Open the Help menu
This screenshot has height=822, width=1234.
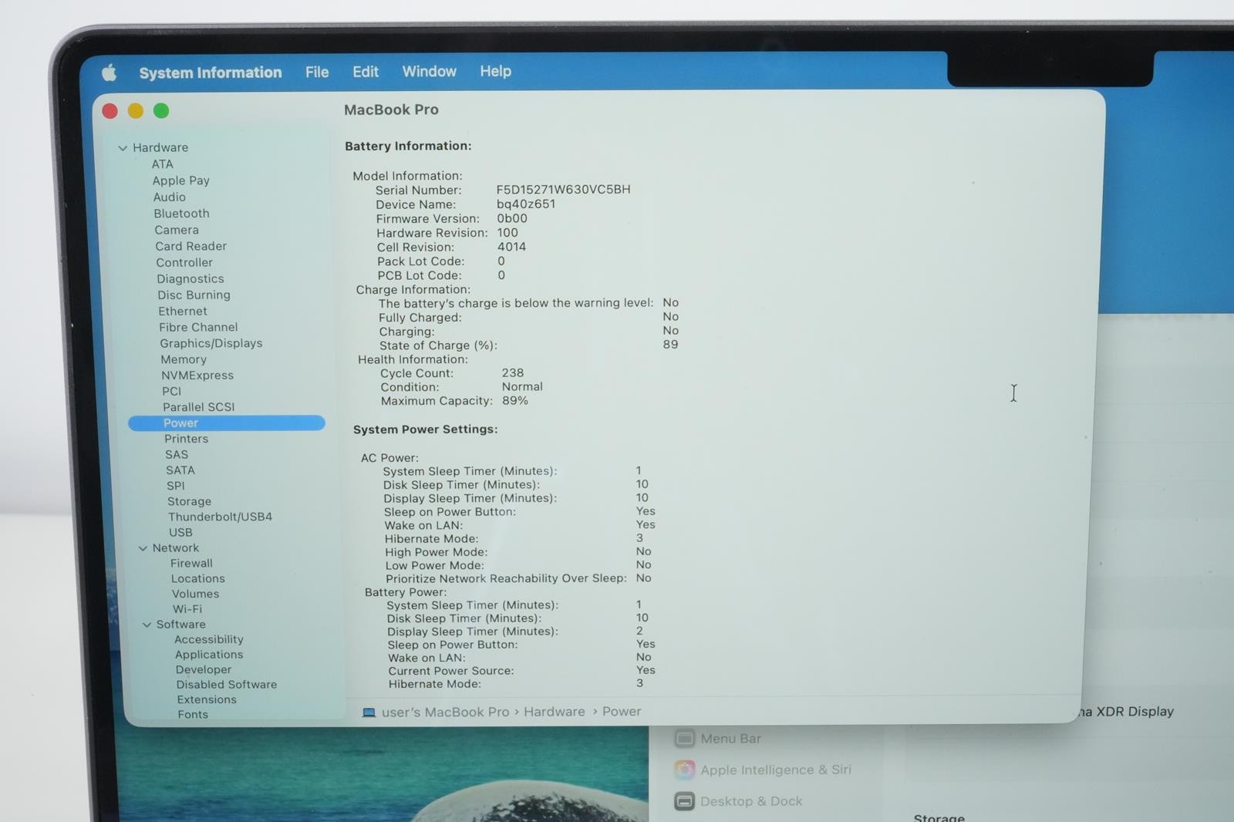coord(495,71)
